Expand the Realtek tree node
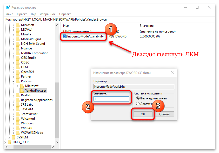 (x=14, y=95)
